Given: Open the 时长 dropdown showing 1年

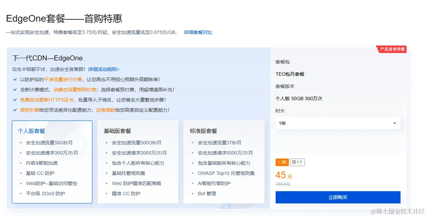Looking at the screenshot, I should coord(338,123).
